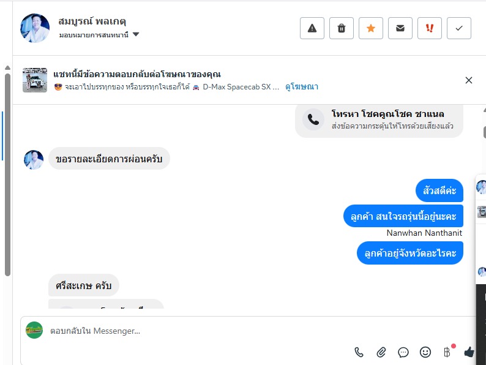Click the warning triangle icon in header

(x=312, y=28)
